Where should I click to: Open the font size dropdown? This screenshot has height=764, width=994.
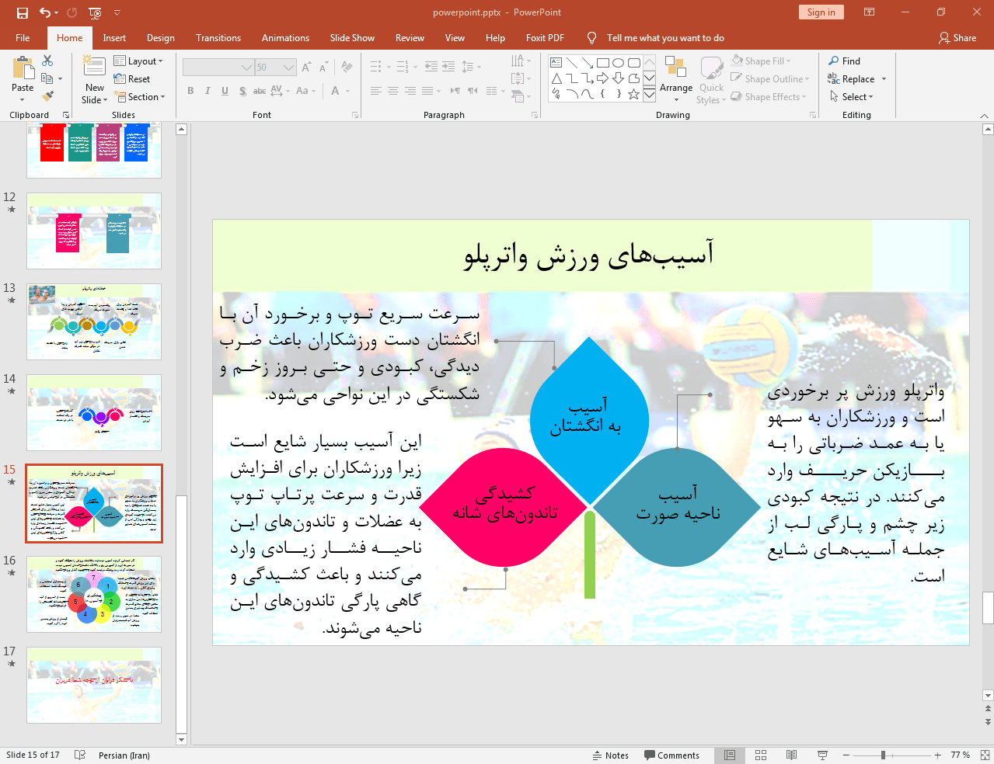pyautogui.click(x=288, y=68)
